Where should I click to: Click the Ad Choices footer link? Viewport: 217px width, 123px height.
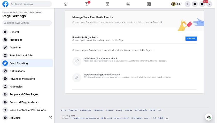[141, 110]
